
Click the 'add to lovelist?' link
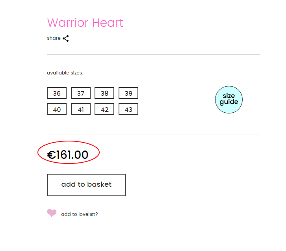click(80, 214)
